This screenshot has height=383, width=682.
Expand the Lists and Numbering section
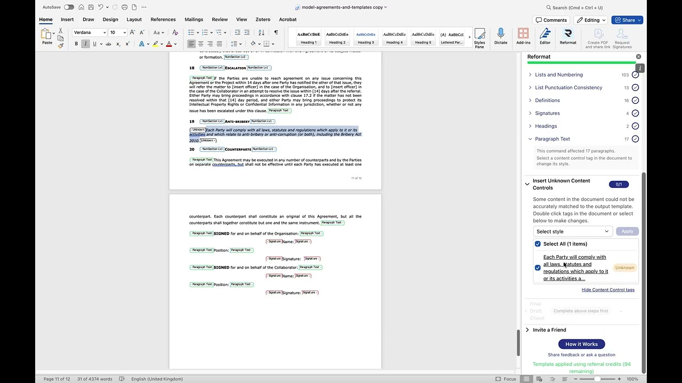[x=530, y=75]
